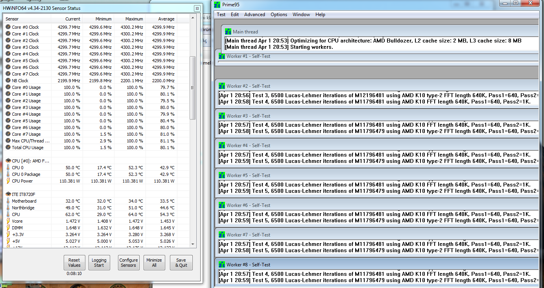
Task: Click the Minimize All button
Action: [x=154, y=262]
